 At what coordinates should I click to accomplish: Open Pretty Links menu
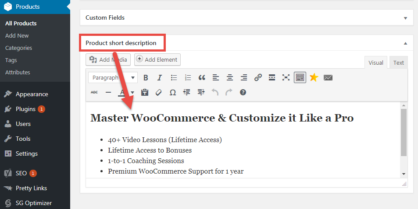point(35,188)
